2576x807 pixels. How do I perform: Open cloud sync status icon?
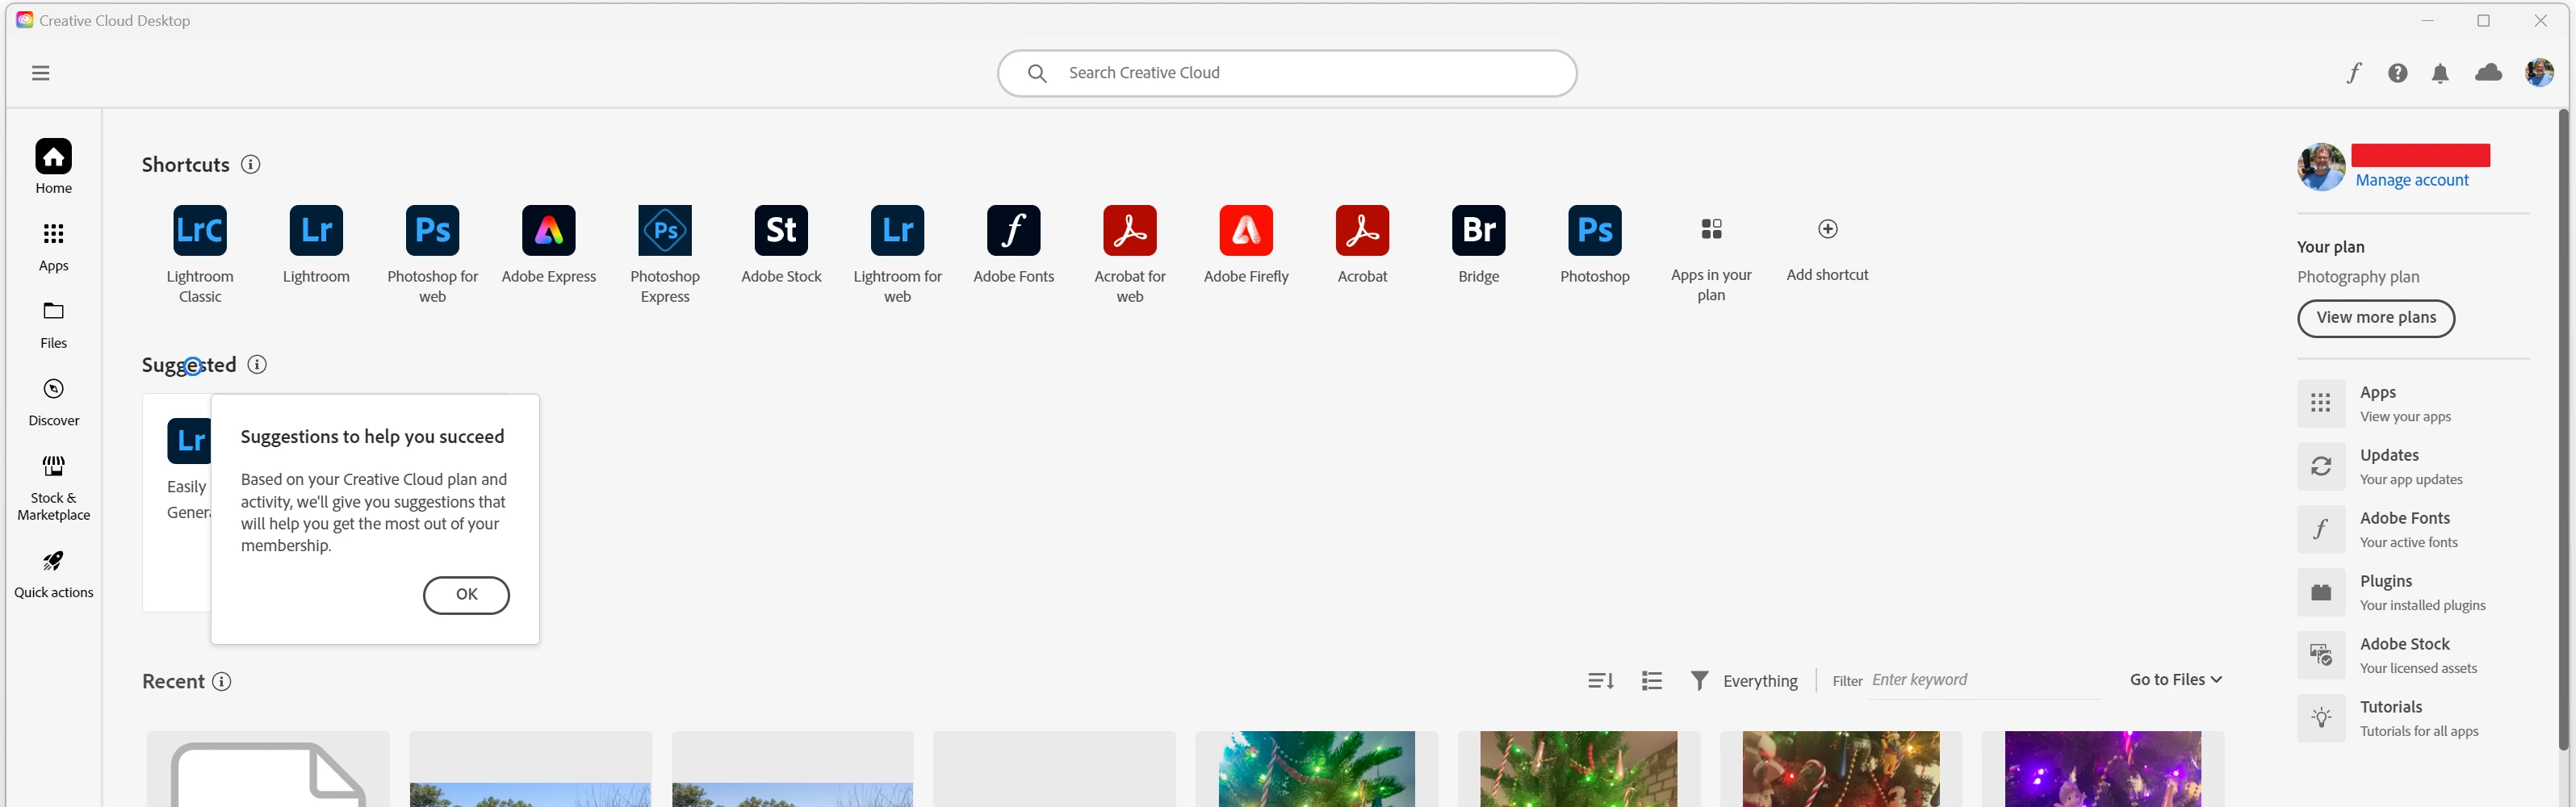coord(2488,72)
